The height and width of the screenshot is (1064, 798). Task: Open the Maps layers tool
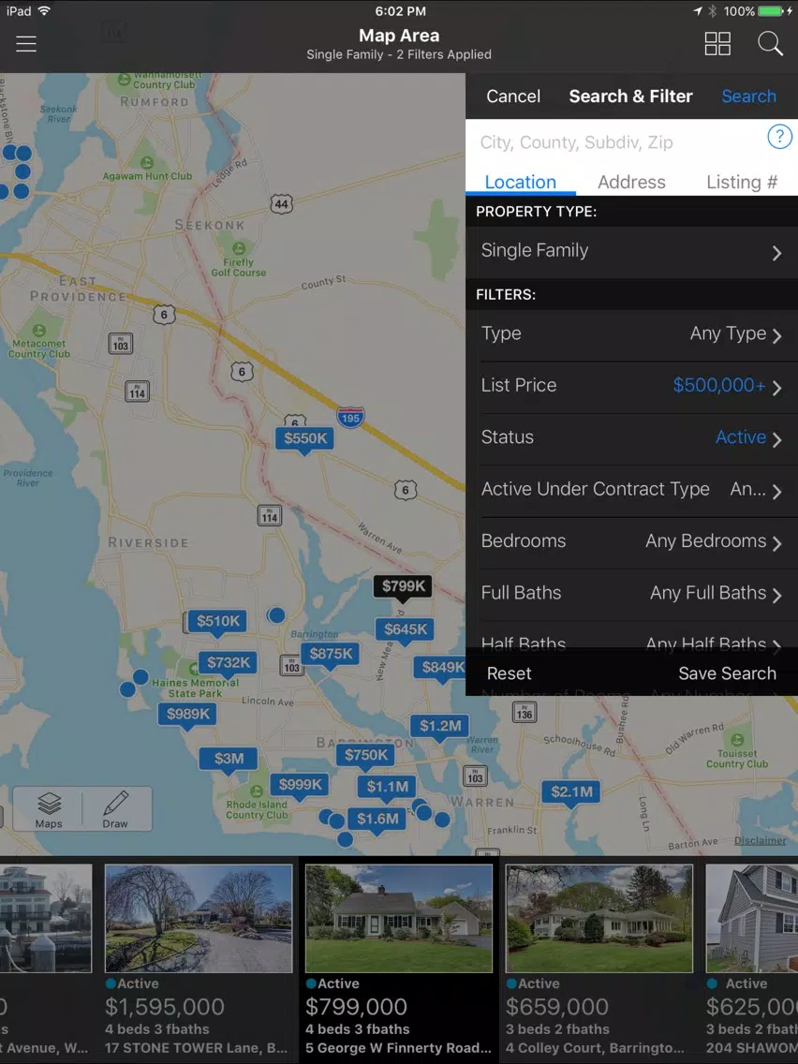(48, 809)
